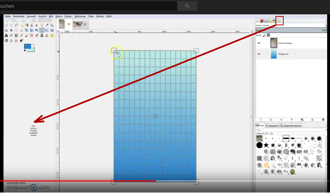Select the Blend gradient tool

(16, 35)
